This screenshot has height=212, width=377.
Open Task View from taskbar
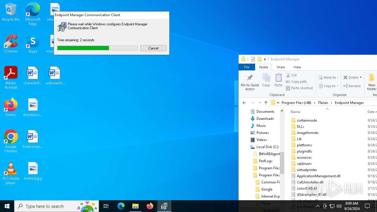(106, 206)
